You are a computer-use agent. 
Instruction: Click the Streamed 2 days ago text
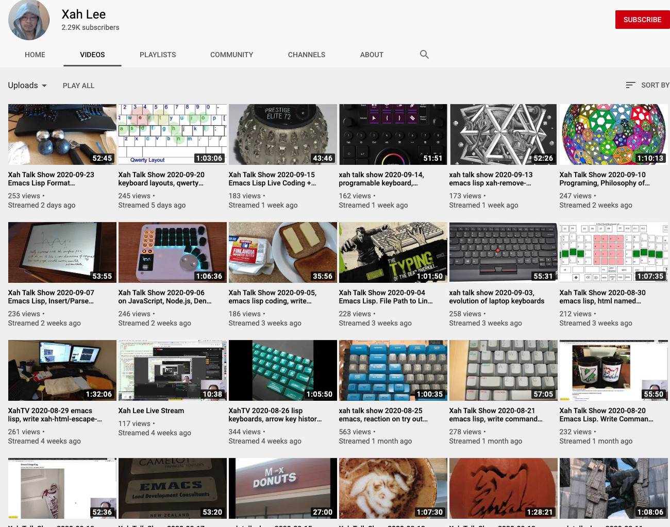click(42, 205)
